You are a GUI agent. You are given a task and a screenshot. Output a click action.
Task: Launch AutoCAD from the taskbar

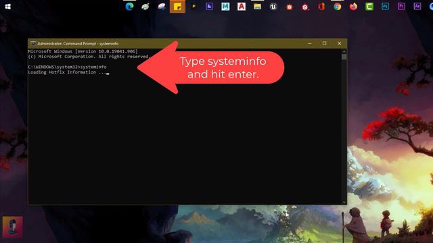[242, 6]
